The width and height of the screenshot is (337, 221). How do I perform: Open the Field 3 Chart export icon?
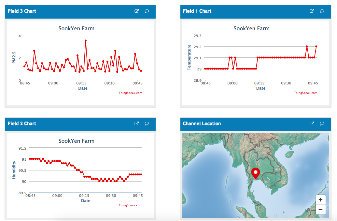coord(136,11)
